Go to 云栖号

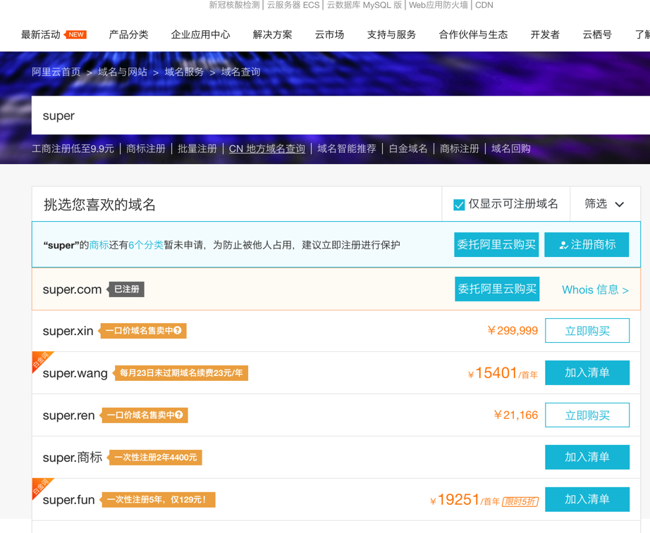point(597,35)
